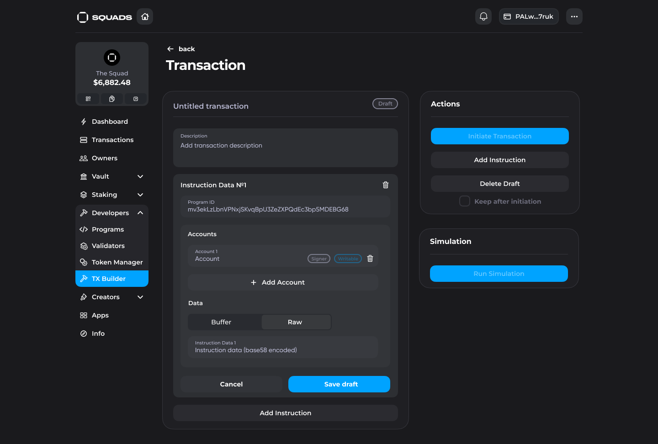The height and width of the screenshot is (444, 658).
Task: Enable Keep after initiation checkbox
Action: click(464, 201)
